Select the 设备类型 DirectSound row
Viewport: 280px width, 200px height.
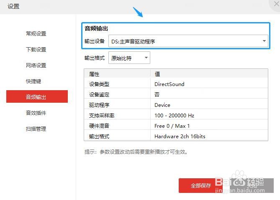point(176,84)
